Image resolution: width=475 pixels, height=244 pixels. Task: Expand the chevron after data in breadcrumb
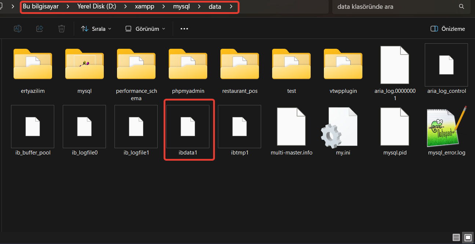pyautogui.click(x=231, y=7)
